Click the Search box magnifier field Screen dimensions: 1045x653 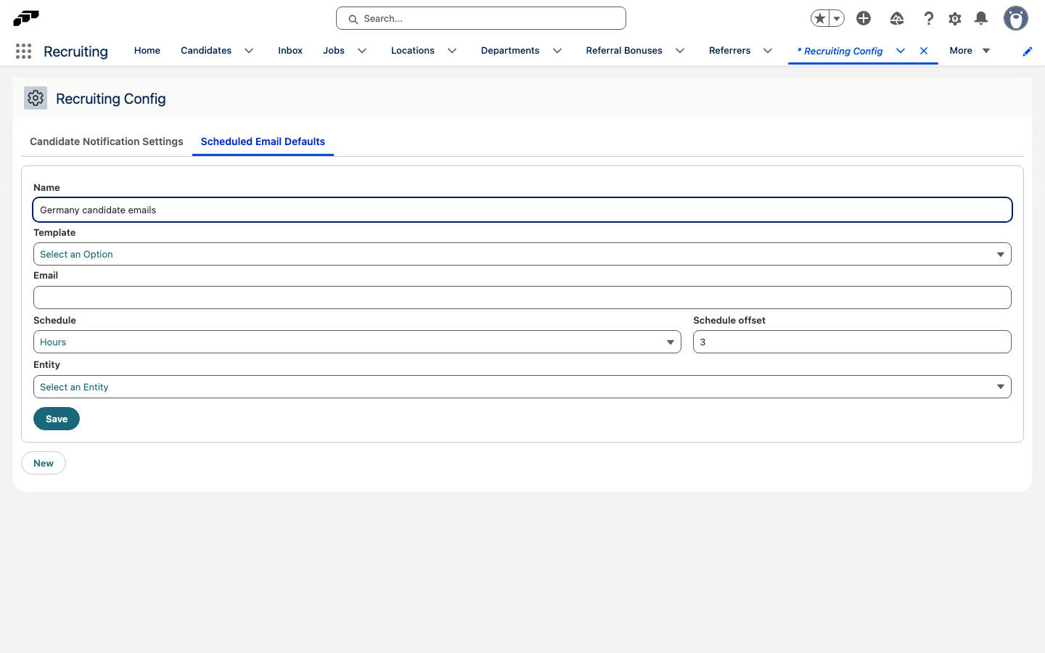coord(481,18)
